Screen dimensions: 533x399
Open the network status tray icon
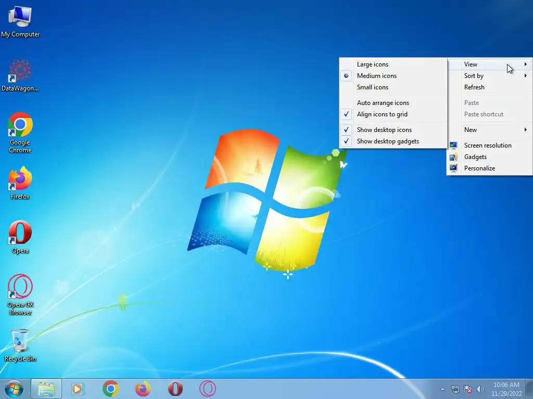click(455, 389)
